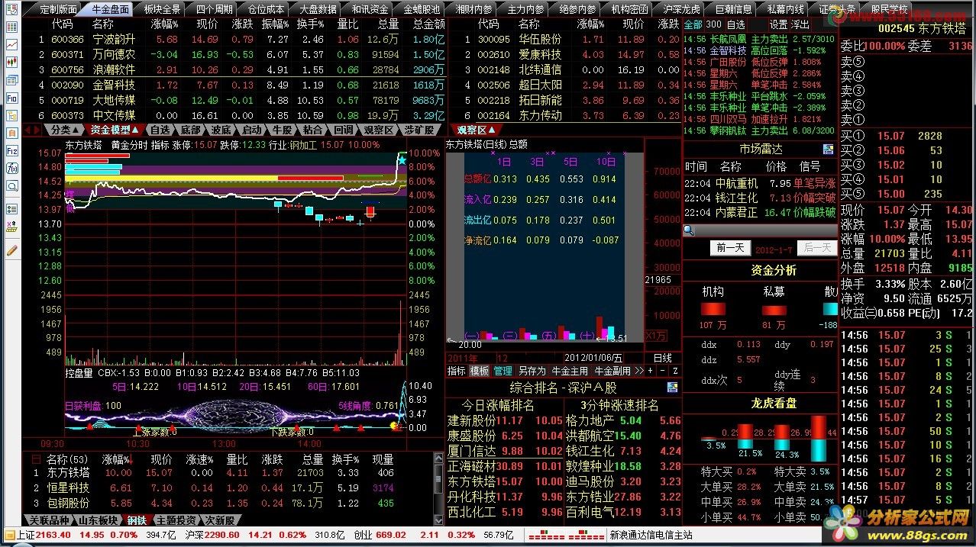Expand the 资金模型▲ dropdown tab

pos(114,130)
